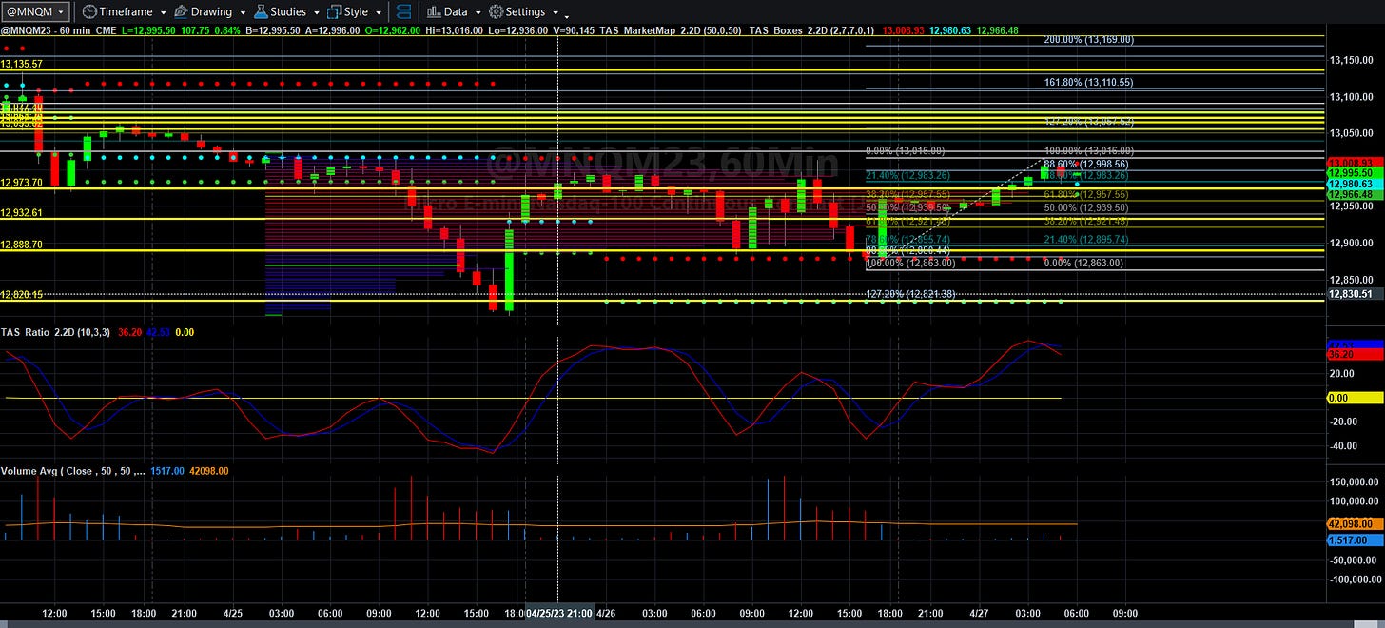
Task: Open the Studies menu
Action: click(288, 12)
